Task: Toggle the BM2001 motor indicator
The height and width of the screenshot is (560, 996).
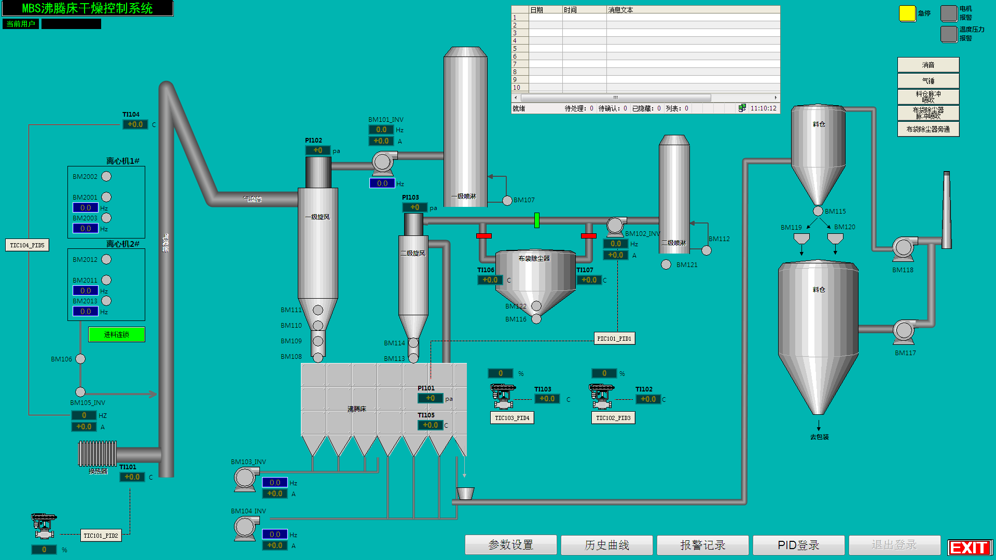Action: (106, 197)
